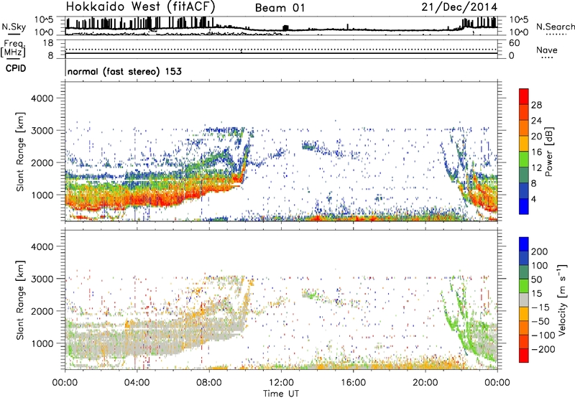
Task: Click the "16:00" time axis label
Action: (x=353, y=383)
